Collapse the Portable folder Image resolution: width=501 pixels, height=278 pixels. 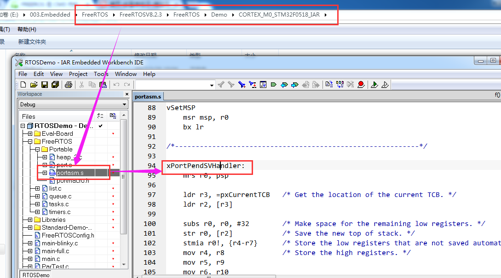(37, 149)
